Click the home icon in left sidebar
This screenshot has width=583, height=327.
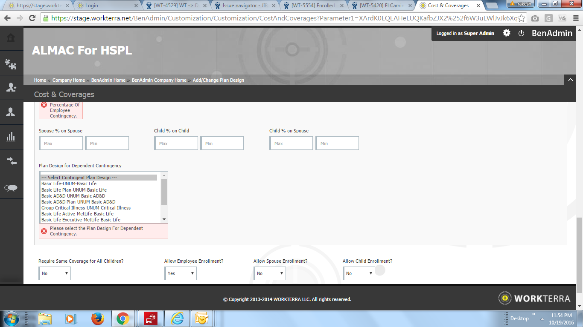pos(11,38)
